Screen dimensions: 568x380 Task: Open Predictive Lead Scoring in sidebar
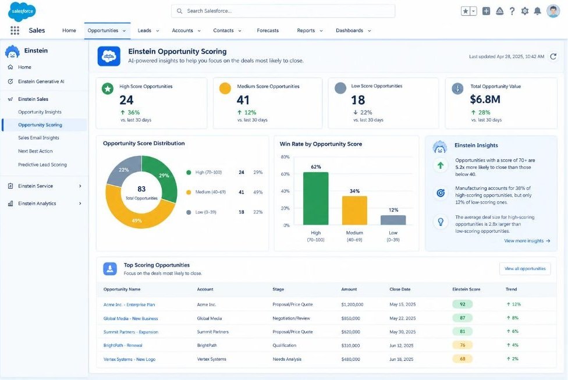click(x=42, y=165)
